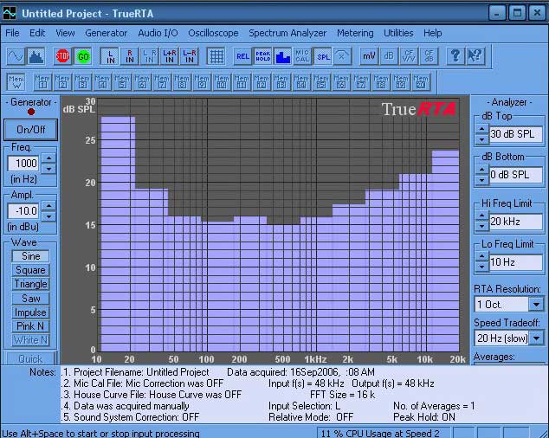Open the Audio I/O menu

tap(158, 33)
